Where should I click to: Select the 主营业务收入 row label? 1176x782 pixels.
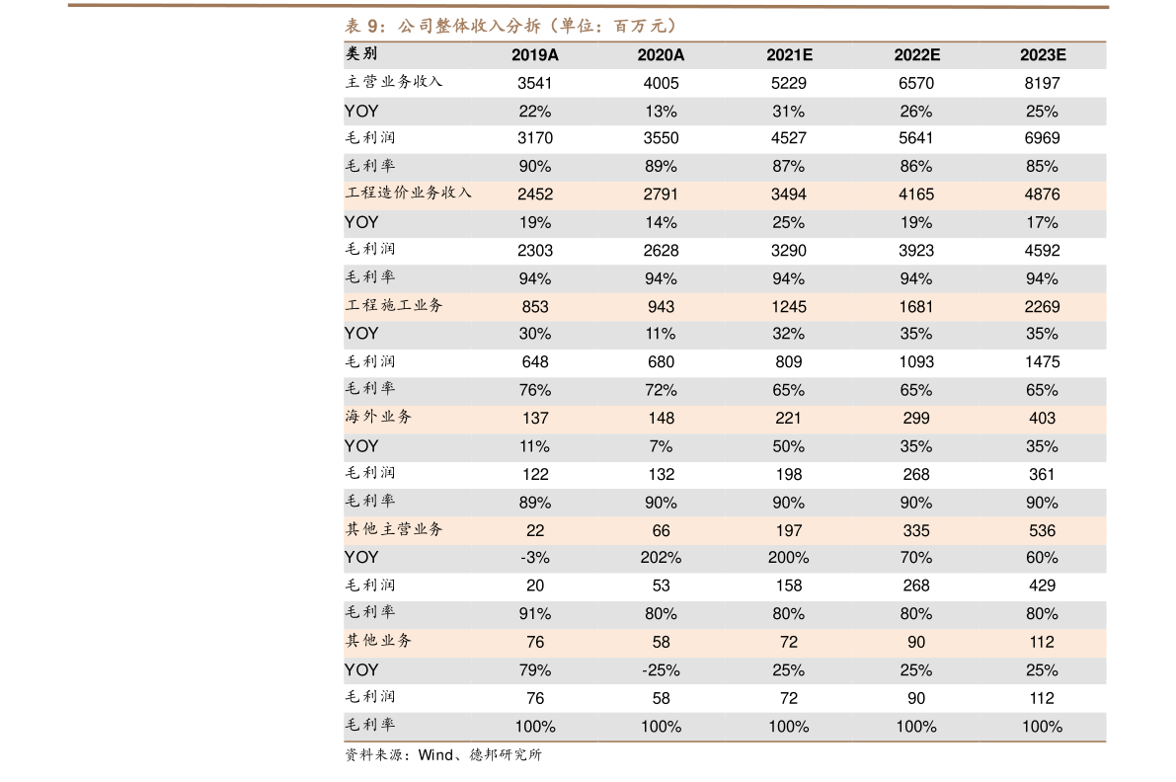[x=393, y=82]
